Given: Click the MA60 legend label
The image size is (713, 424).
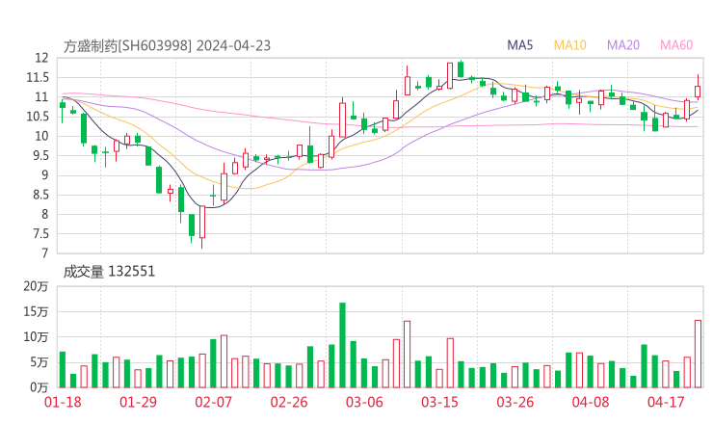Looking at the screenshot, I should pyautogui.click(x=676, y=45).
